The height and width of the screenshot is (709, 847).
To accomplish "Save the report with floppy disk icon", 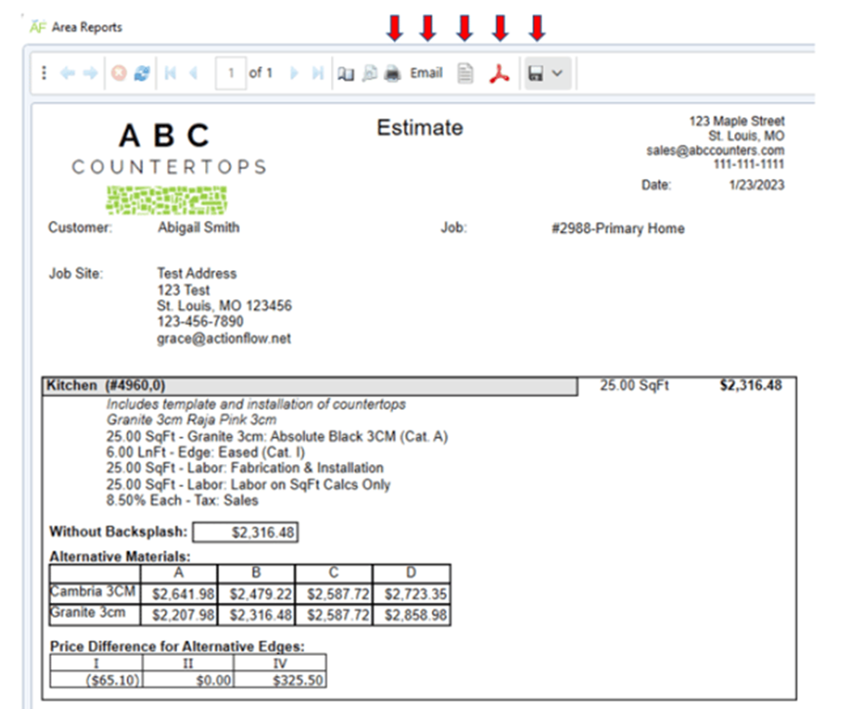I will point(535,73).
